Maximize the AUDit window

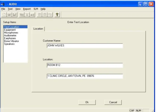[146, 4]
